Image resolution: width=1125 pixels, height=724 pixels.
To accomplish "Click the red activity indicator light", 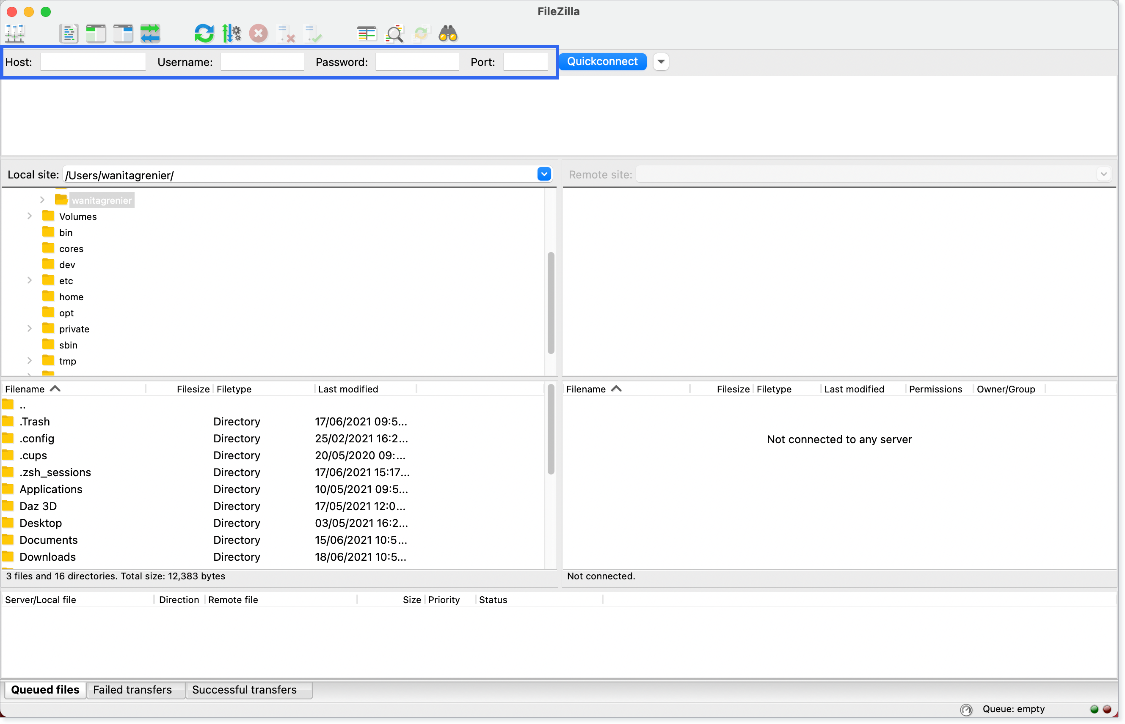I will 1107,709.
